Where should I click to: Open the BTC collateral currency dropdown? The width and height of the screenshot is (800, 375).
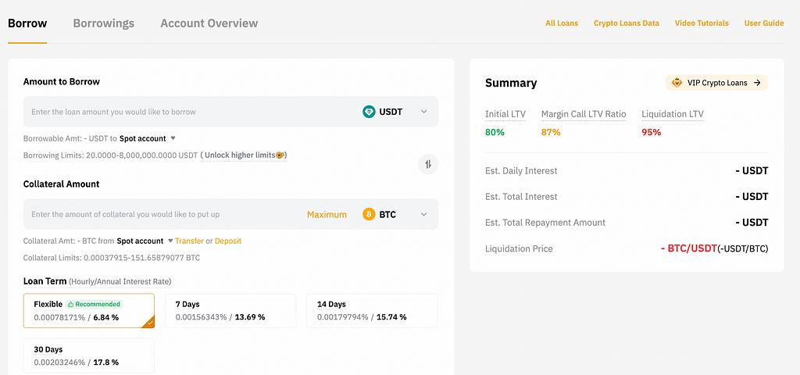[424, 214]
